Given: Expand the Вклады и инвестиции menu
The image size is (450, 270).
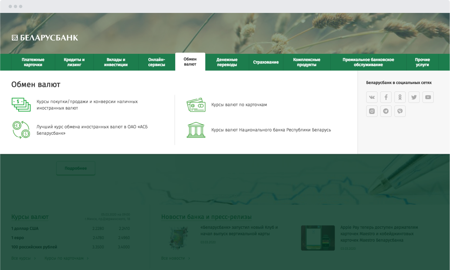Looking at the screenshot, I should coord(116,62).
